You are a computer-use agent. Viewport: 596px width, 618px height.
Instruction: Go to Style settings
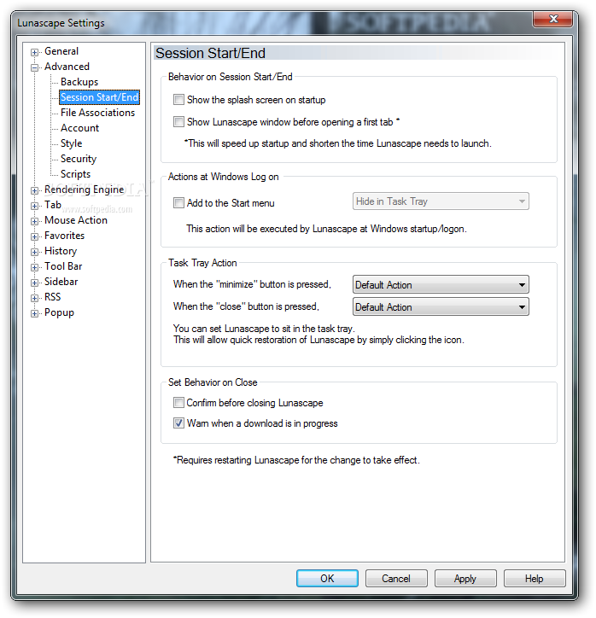pyautogui.click(x=72, y=143)
